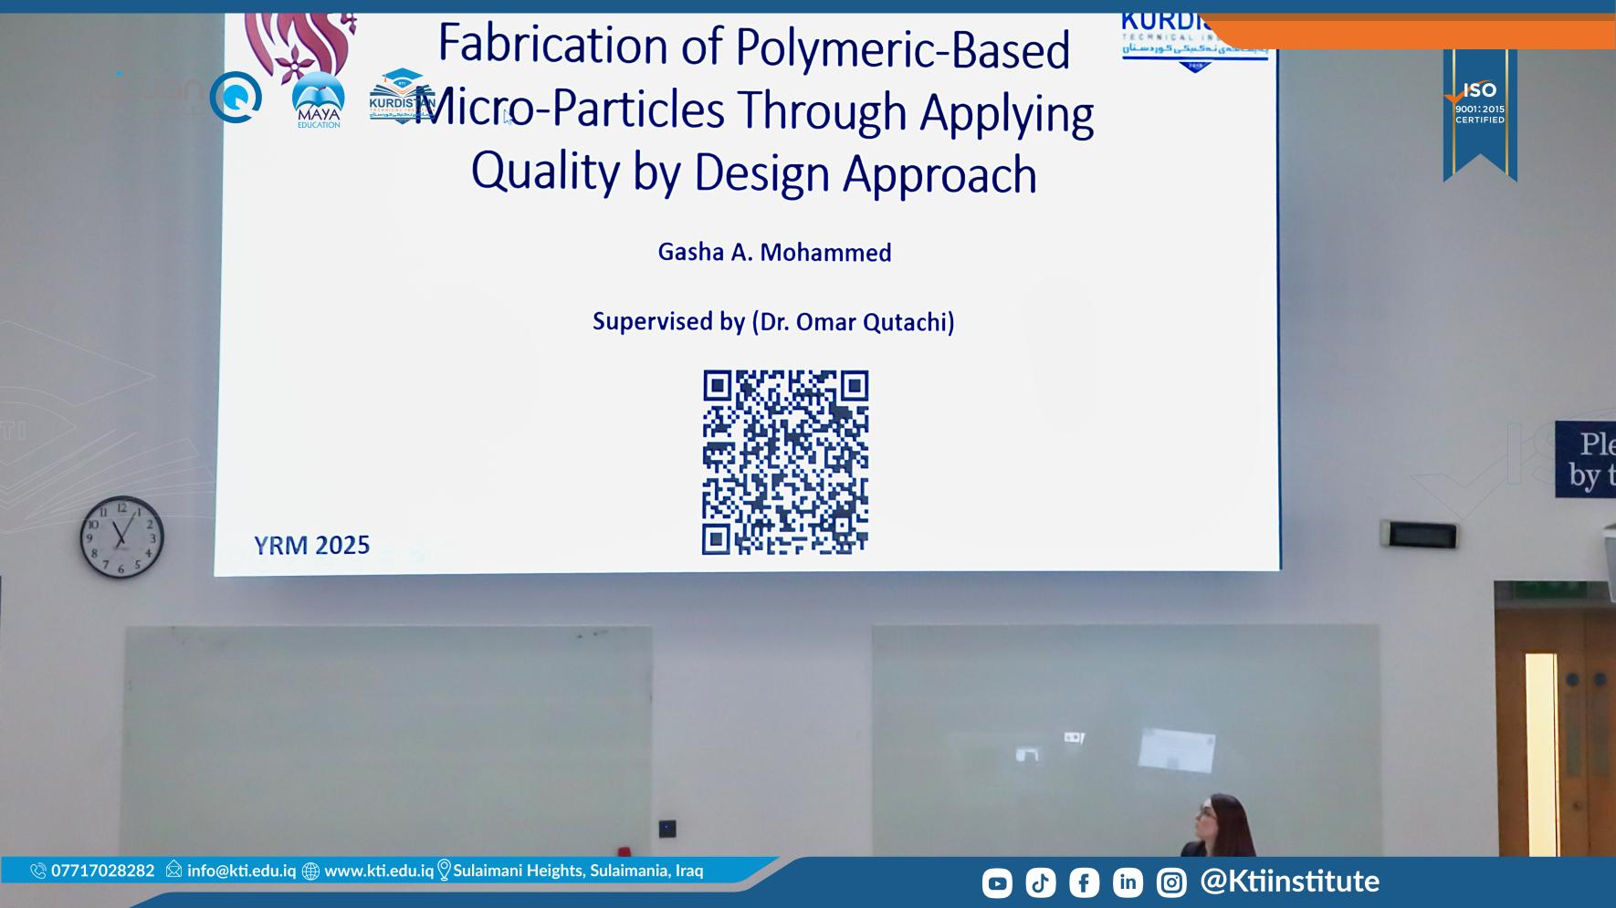Click the wall clock

121,537
